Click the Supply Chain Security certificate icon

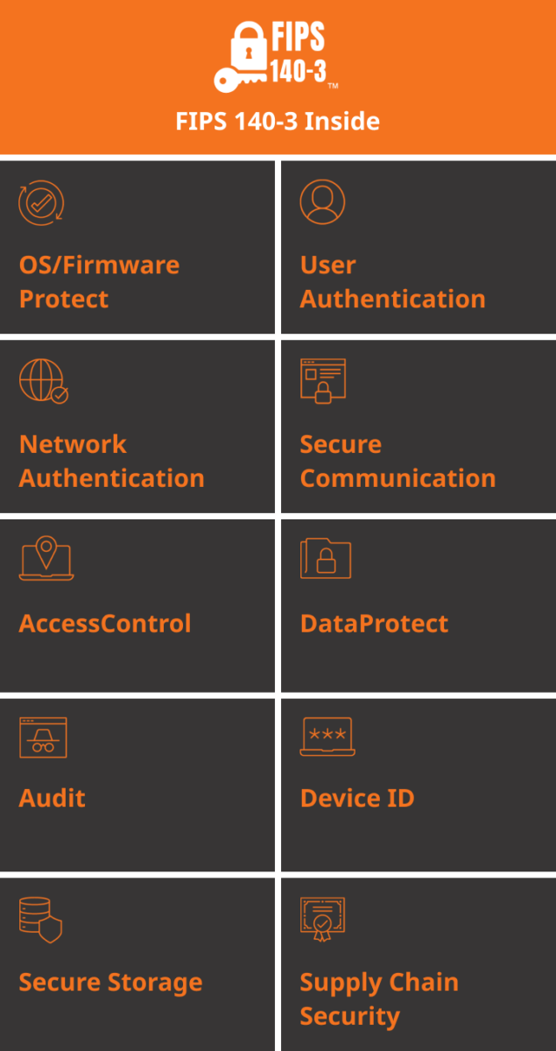coord(322,919)
